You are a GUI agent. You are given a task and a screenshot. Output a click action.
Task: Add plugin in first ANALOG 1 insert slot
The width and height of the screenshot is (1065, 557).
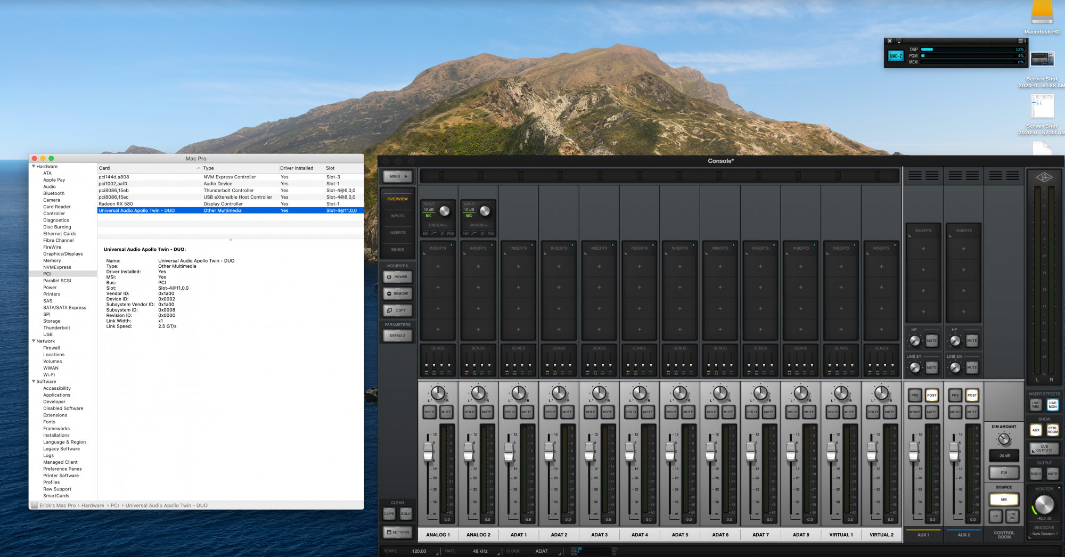click(x=438, y=266)
